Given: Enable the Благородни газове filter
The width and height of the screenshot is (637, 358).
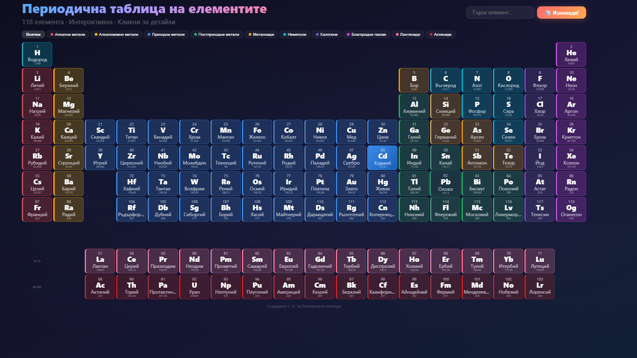Looking at the screenshot, I should (x=366, y=35).
